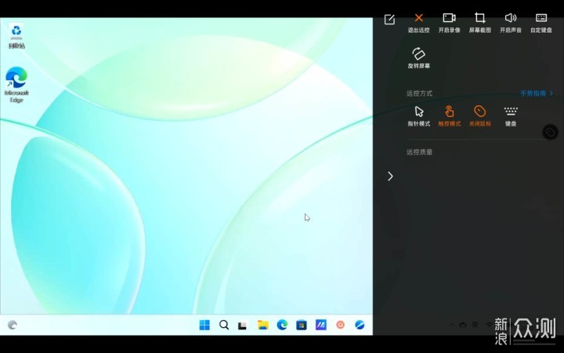Open the blue globe app on taskbar
Viewport: 564px width, 353px height.
pyautogui.click(x=360, y=325)
